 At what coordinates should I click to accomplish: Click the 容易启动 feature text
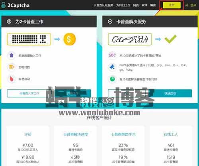point(24,79)
